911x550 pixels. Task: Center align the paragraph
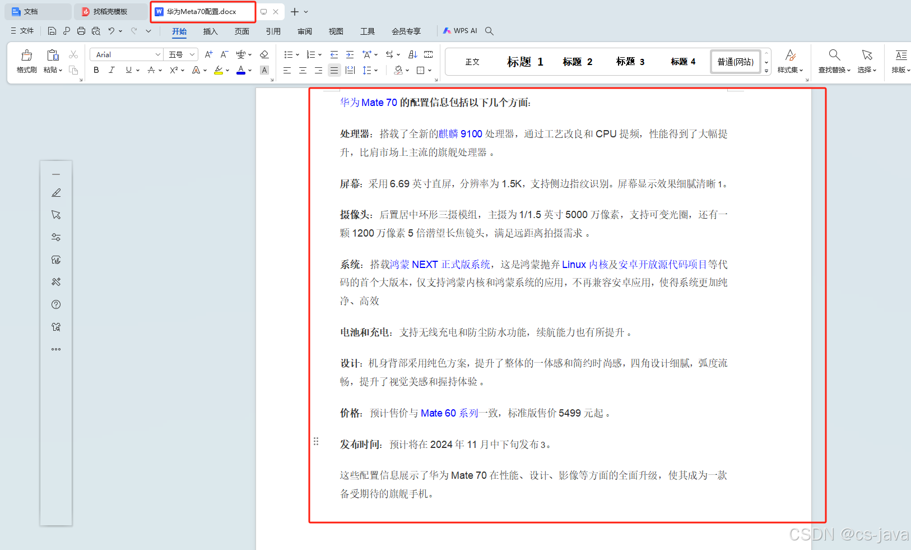[x=303, y=70]
